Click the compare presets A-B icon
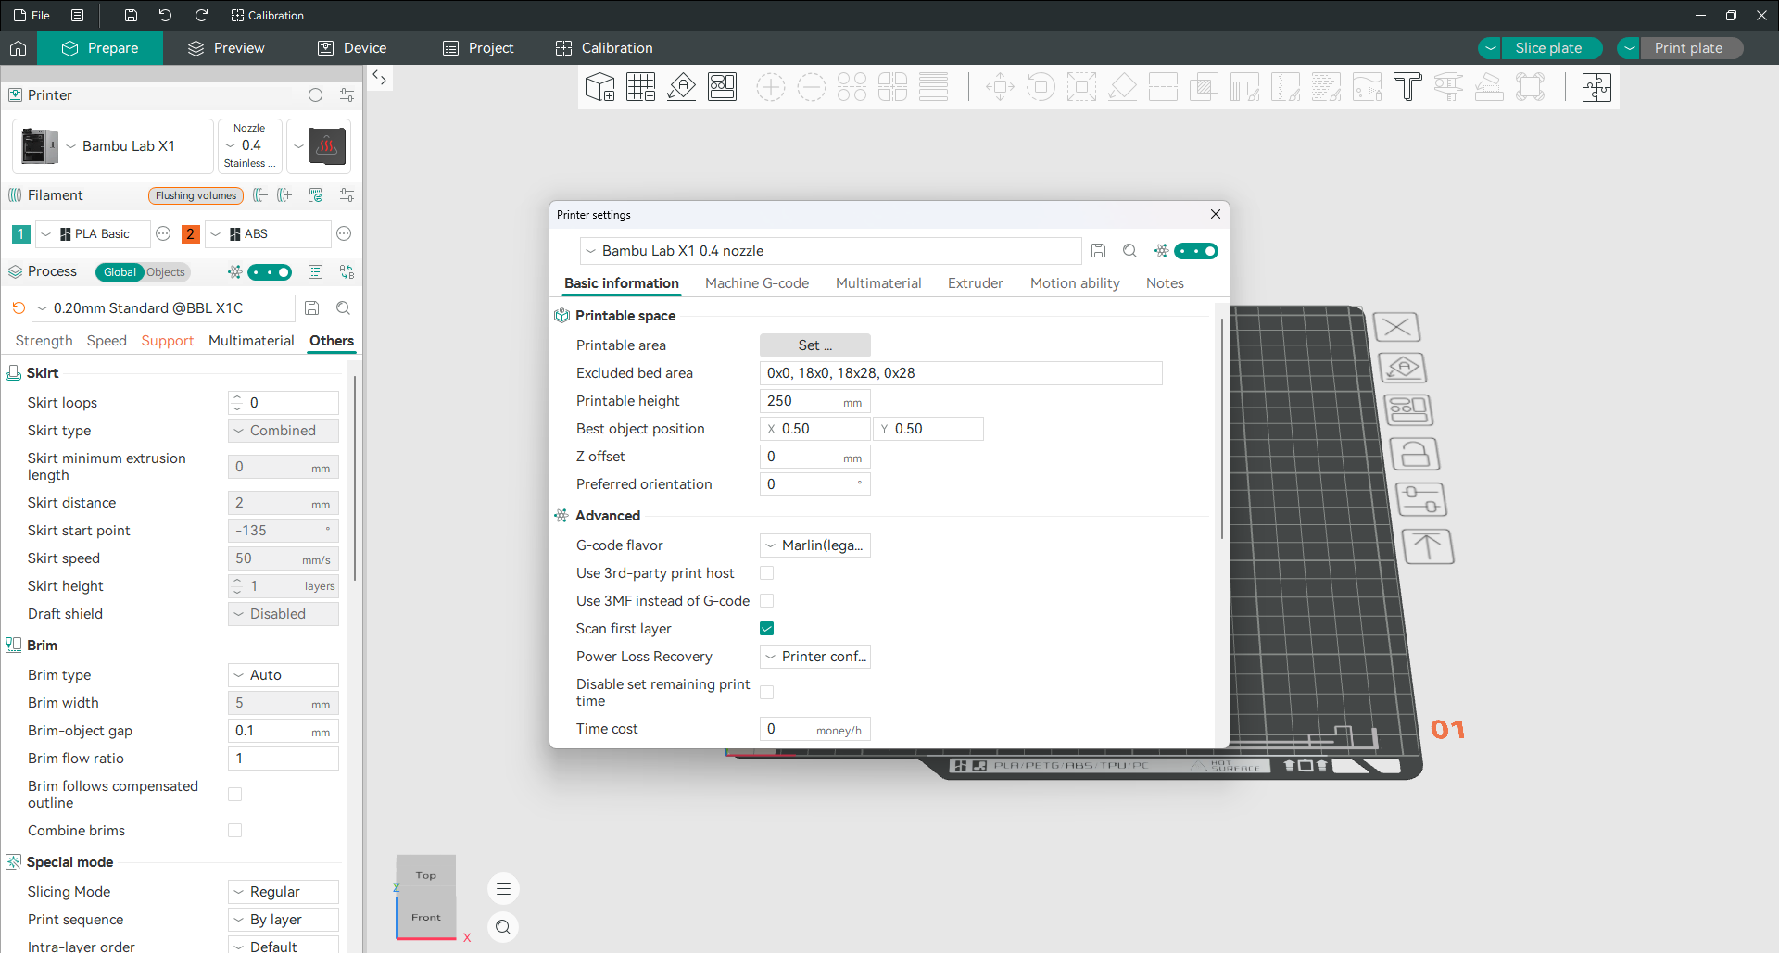The image size is (1779, 953). point(347,272)
